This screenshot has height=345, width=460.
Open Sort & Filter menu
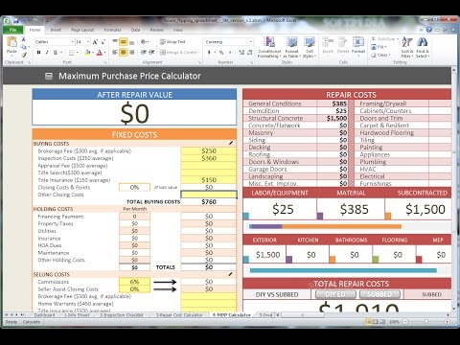[x=407, y=47]
